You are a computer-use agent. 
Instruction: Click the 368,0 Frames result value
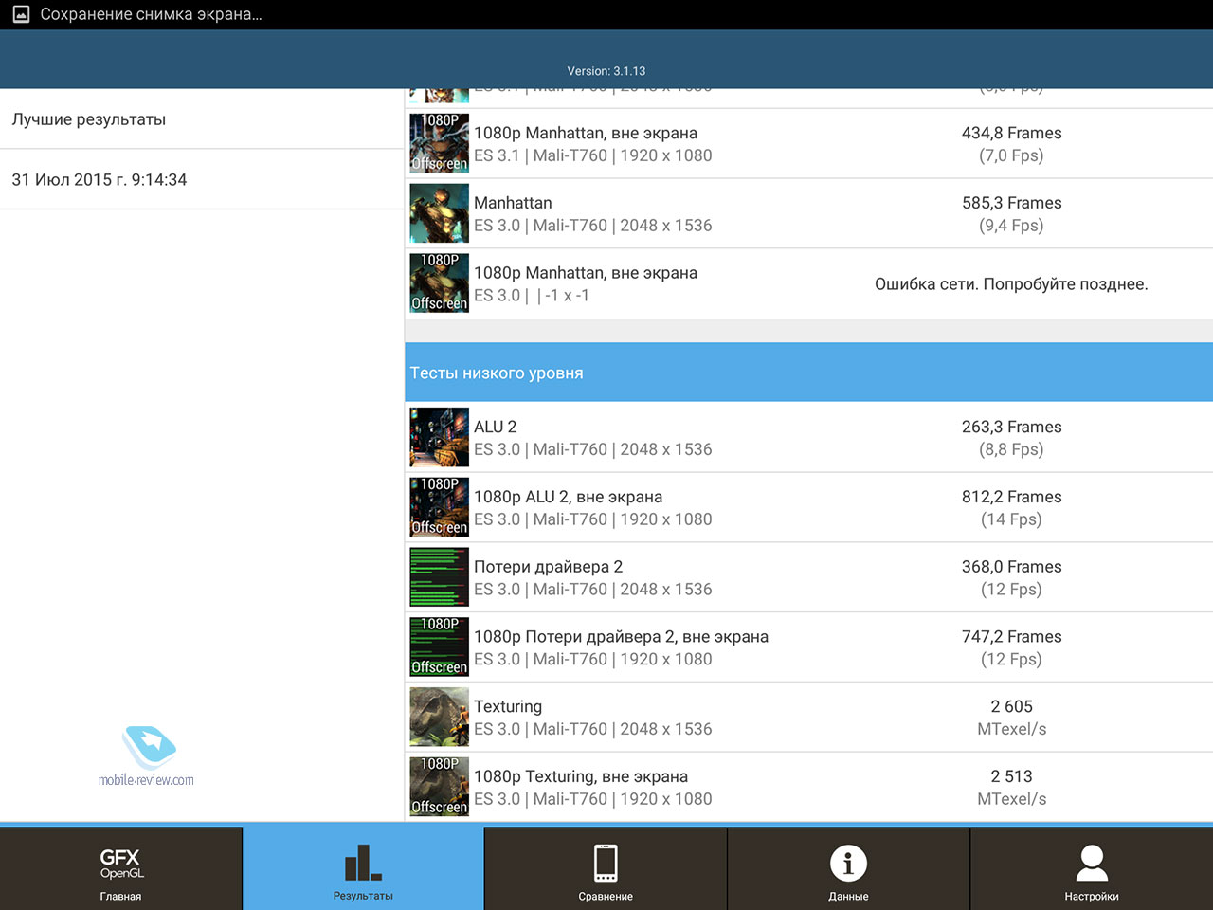(x=1011, y=567)
